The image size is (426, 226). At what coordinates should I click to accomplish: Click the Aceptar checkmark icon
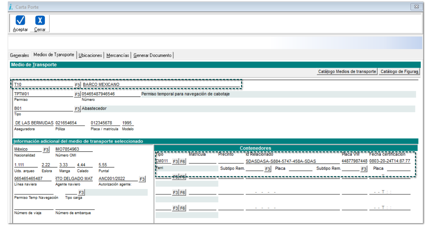[20, 21]
